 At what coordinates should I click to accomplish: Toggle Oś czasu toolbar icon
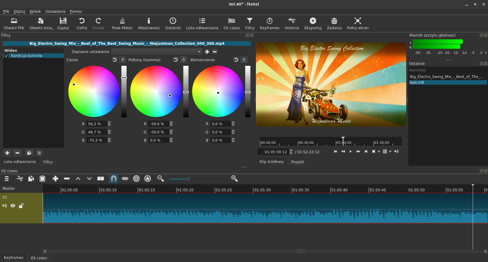pos(232,23)
